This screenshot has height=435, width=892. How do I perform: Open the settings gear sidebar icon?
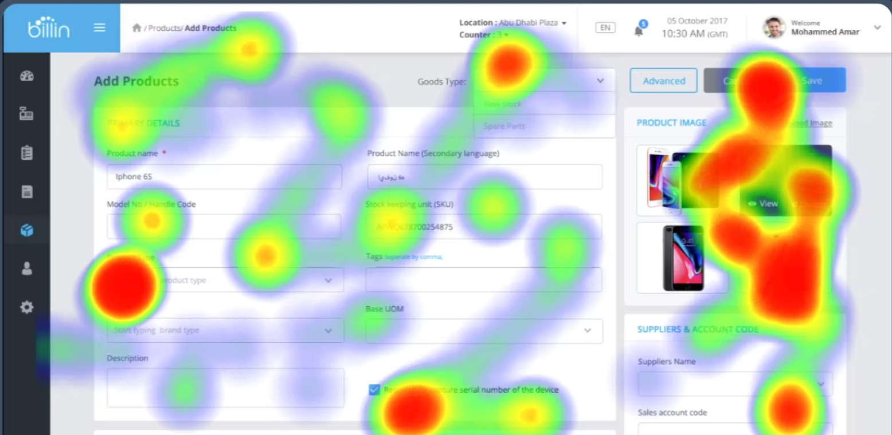point(27,307)
